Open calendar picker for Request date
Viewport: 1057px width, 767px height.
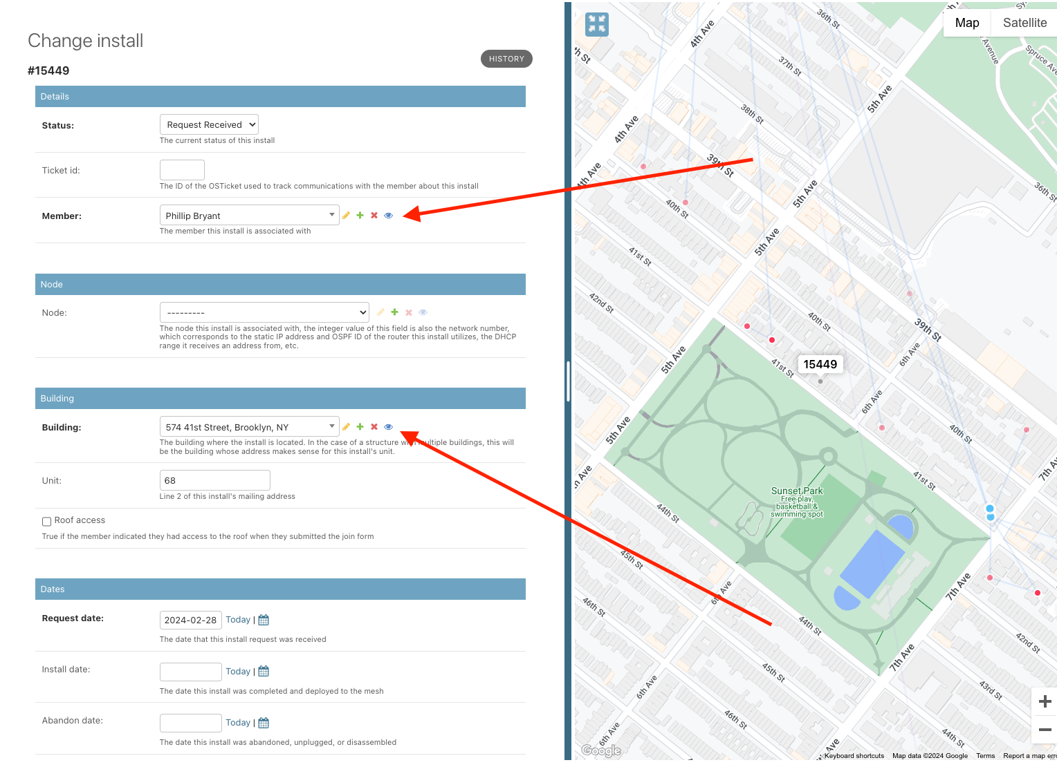click(x=264, y=620)
